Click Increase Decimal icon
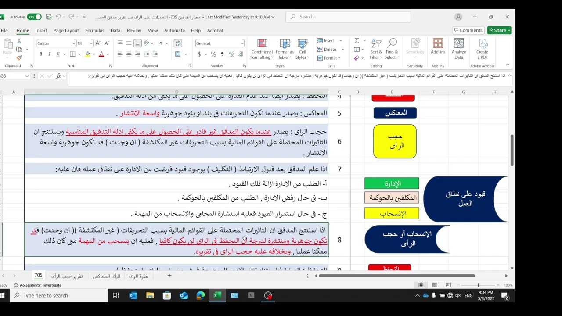The width and height of the screenshot is (562, 316). (x=231, y=54)
